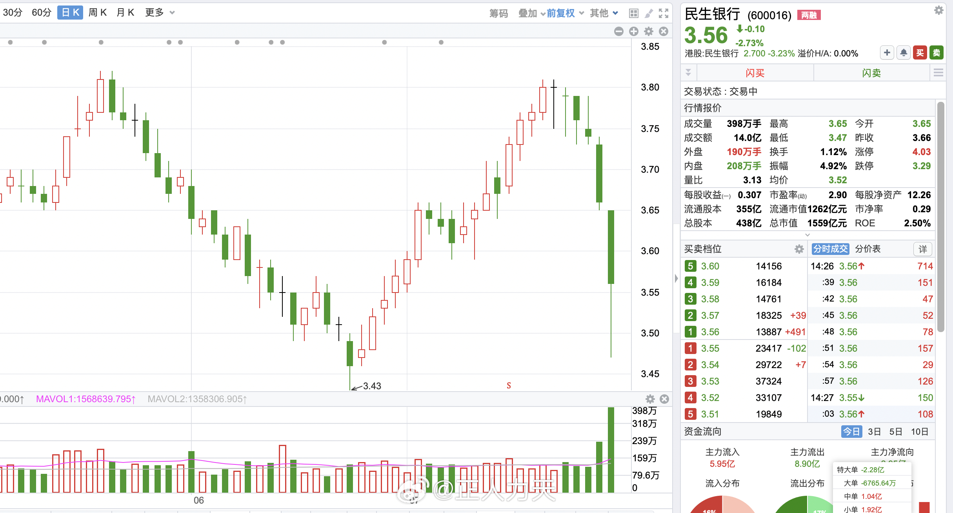Open main chart settings gear

point(649,31)
